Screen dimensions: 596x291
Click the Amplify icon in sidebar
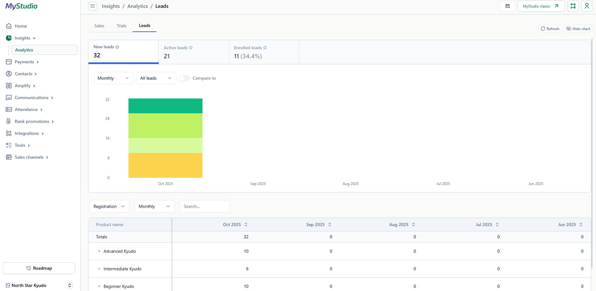[x=9, y=86]
